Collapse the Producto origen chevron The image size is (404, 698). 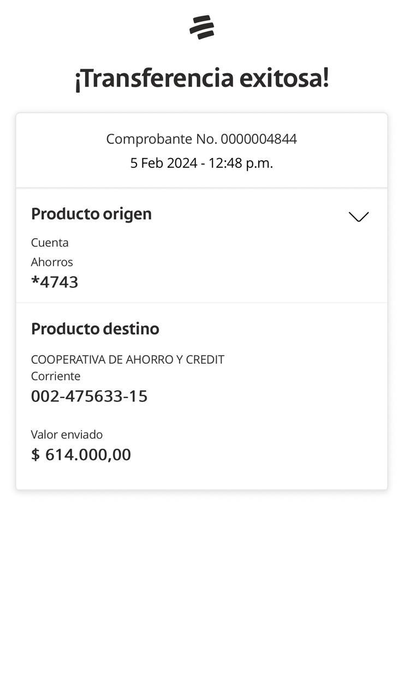[x=359, y=216]
